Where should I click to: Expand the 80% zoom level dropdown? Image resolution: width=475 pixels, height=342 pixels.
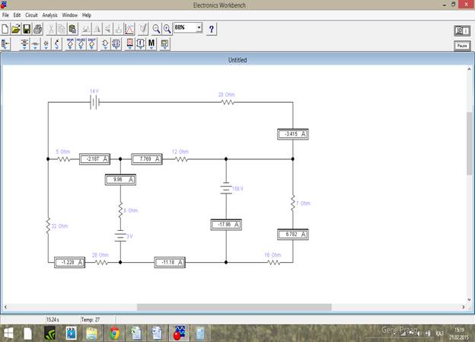[199, 27]
